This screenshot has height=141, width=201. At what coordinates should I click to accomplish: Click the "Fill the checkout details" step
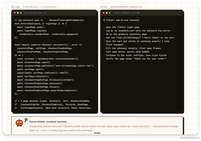coord(132,48)
